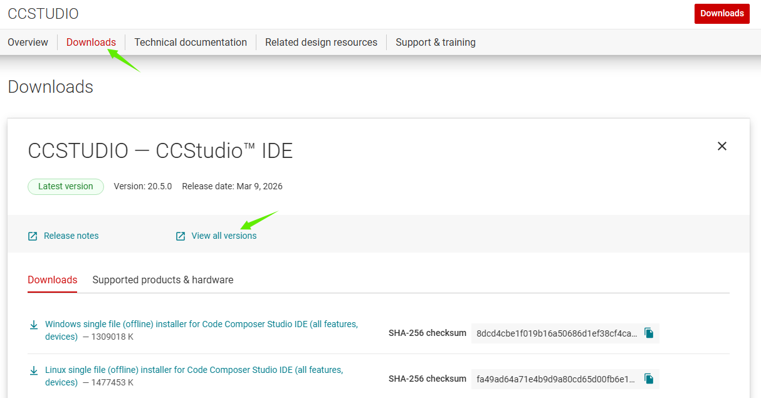Copy the Linux installer SHA-256 checksum

coord(649,379)
